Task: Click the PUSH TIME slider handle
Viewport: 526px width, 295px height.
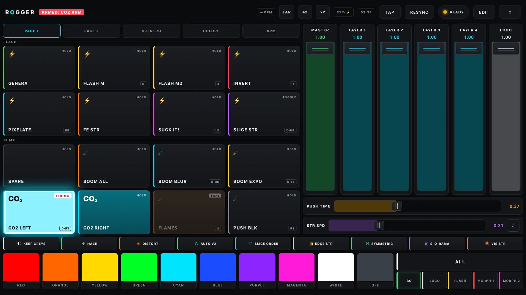Action: 397,206
